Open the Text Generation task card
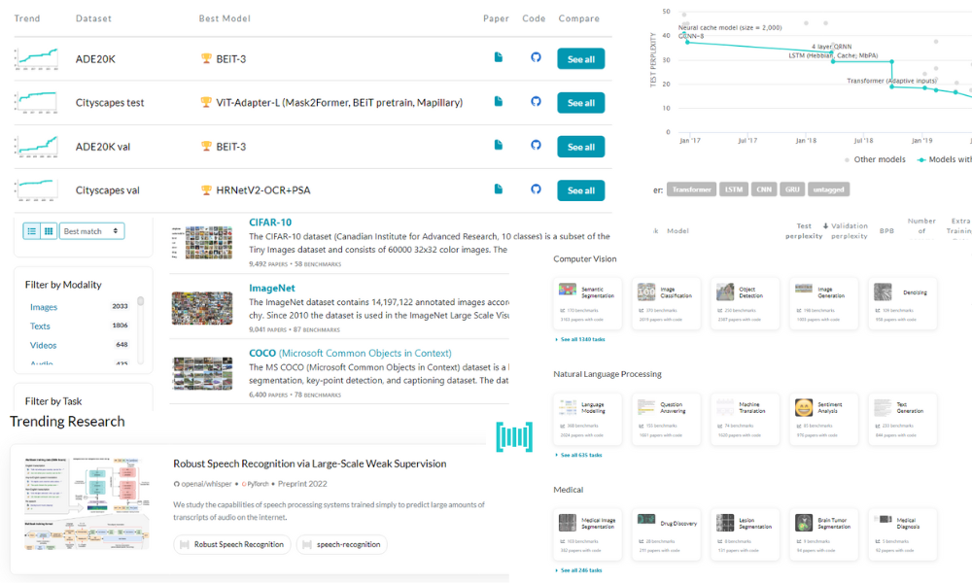Image resolution: width=972 pixels, height=583 pixels. coord(903,419)
